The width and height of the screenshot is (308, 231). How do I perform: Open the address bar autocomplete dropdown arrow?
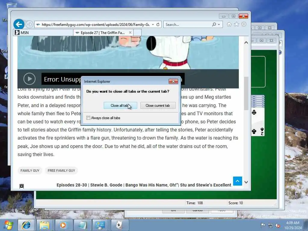point(153,25)
